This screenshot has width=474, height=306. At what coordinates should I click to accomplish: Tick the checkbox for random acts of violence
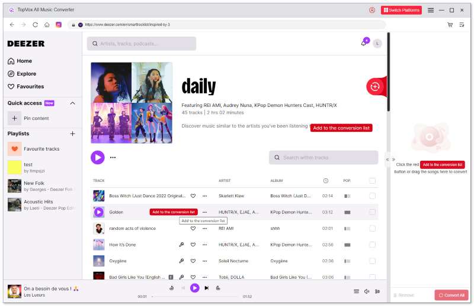click(x=372, y=229)
